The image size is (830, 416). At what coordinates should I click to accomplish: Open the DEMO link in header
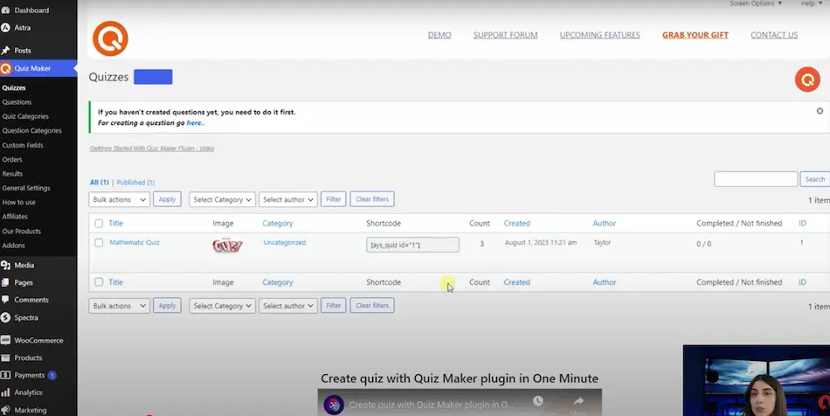(439, 35)
